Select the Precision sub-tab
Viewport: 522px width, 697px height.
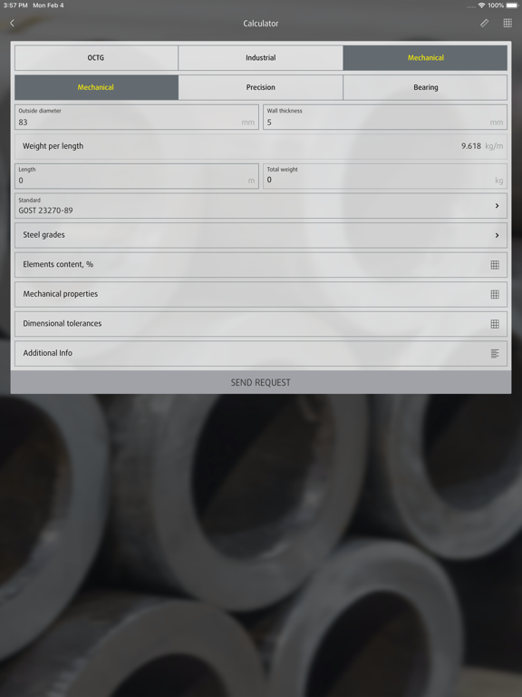tap(261, 87)
